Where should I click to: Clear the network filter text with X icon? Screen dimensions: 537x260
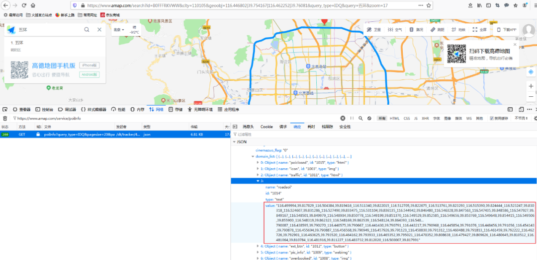pyautogui.click(x=343, y=118)
